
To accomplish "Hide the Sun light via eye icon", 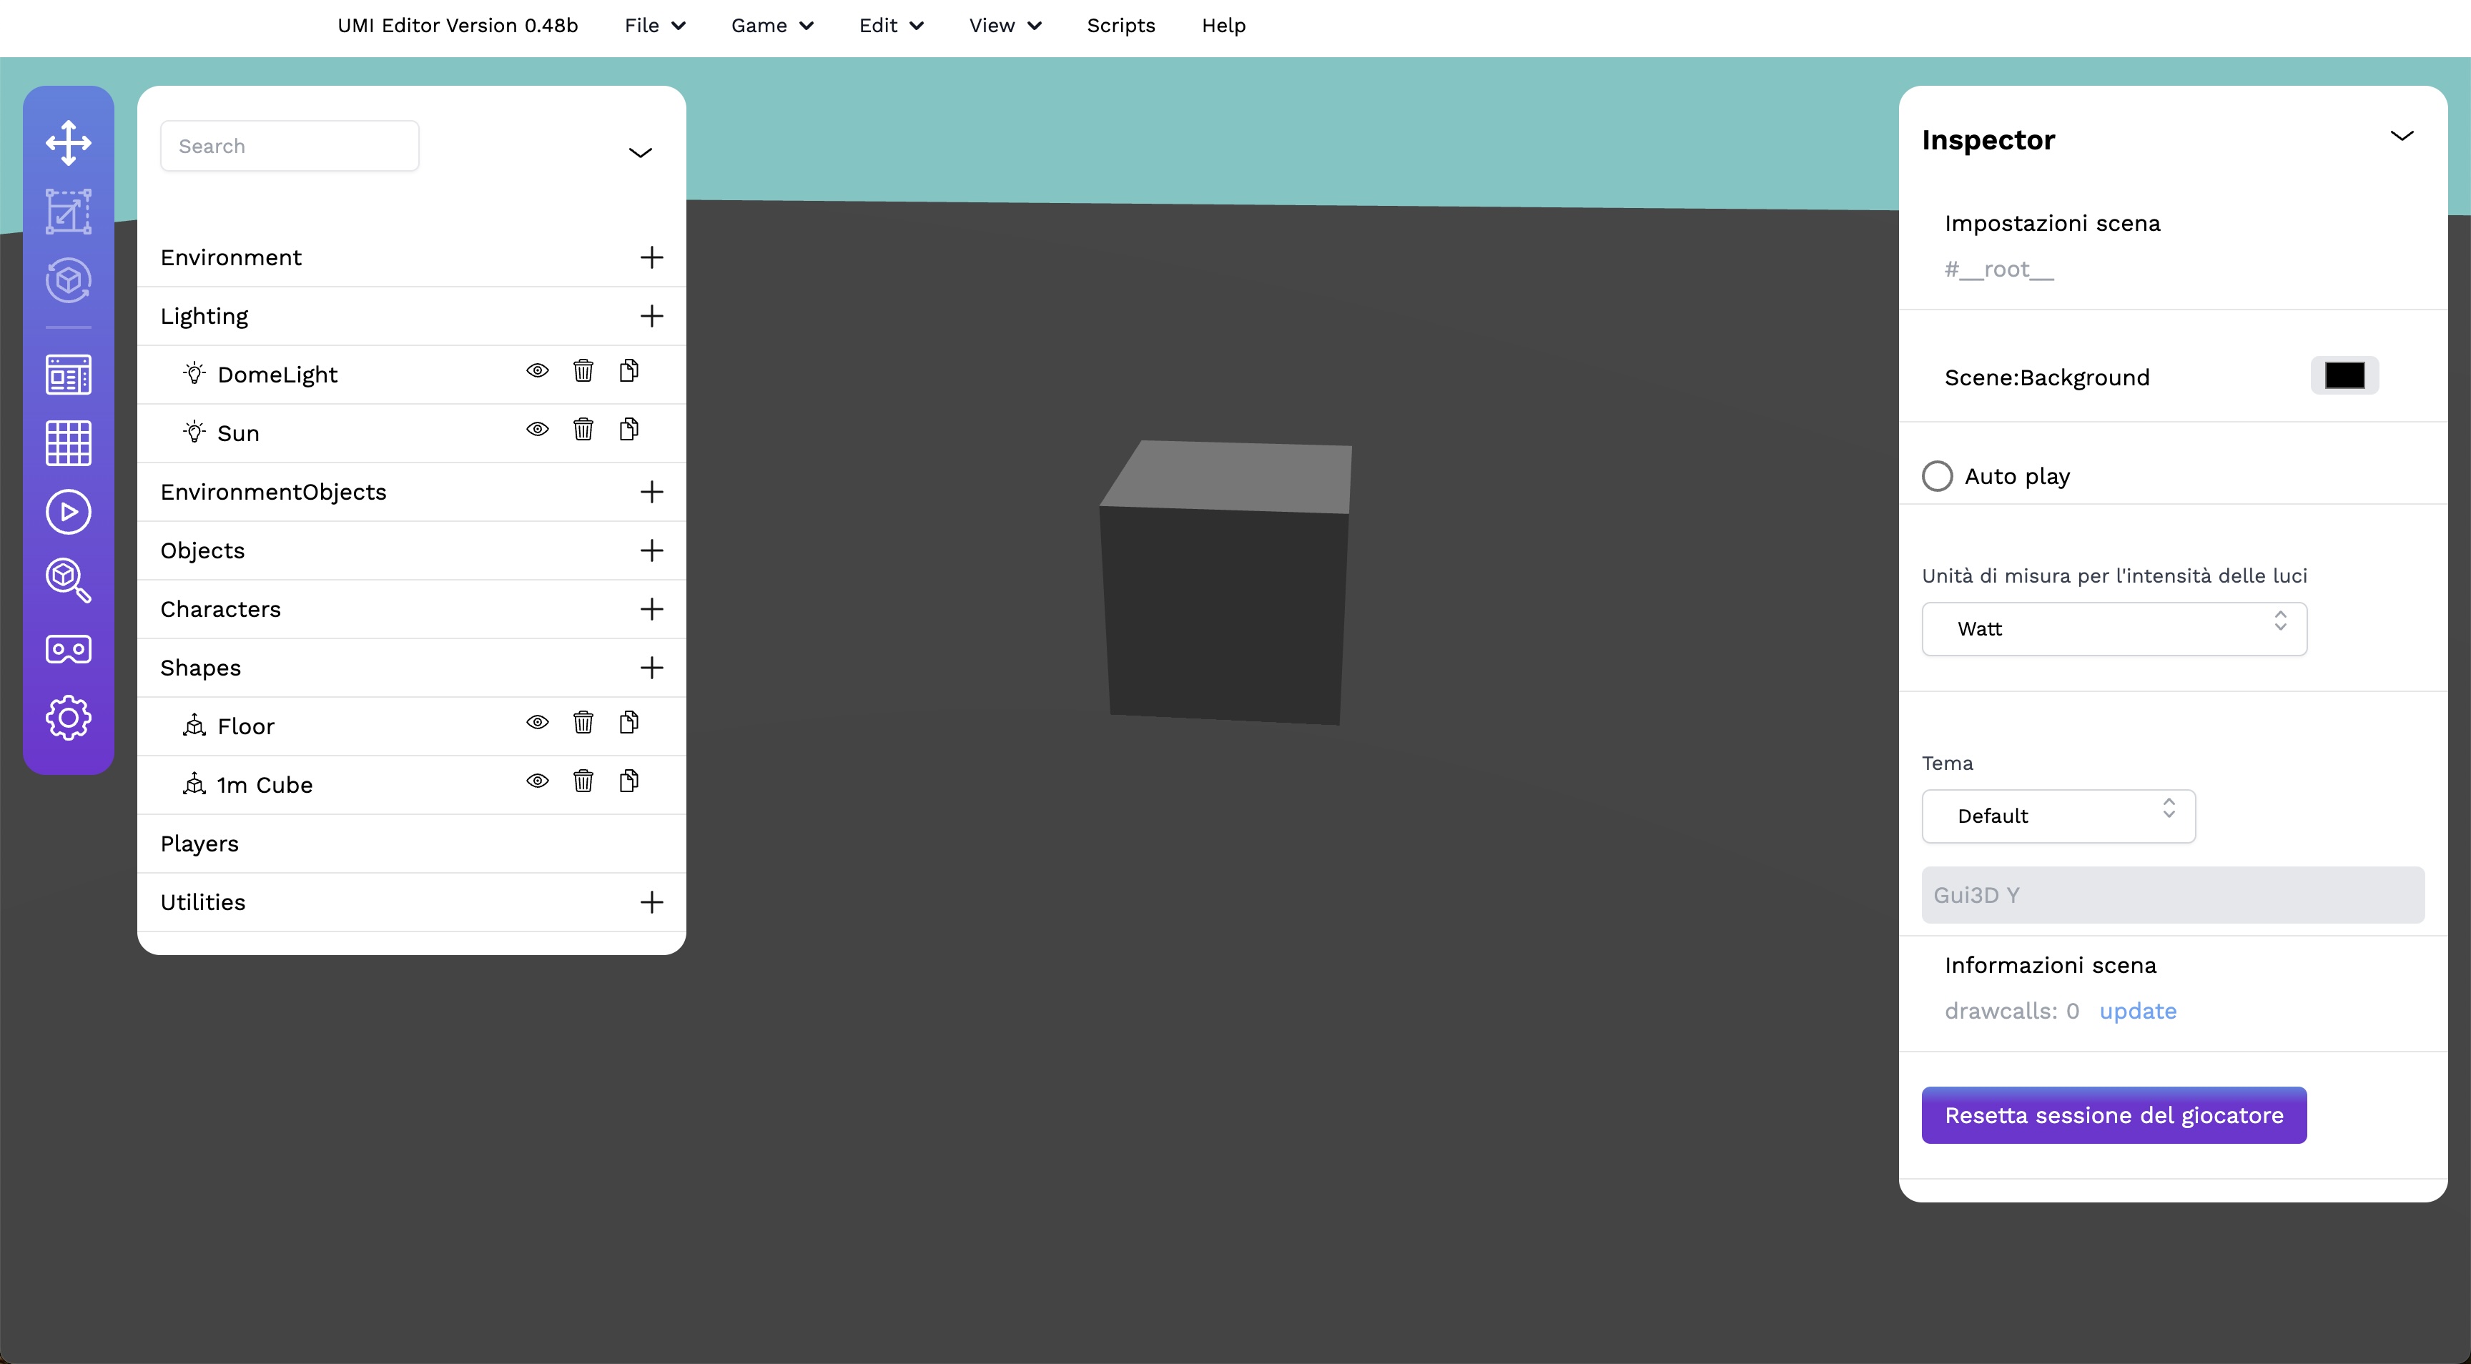I will (x=537, y=430).
